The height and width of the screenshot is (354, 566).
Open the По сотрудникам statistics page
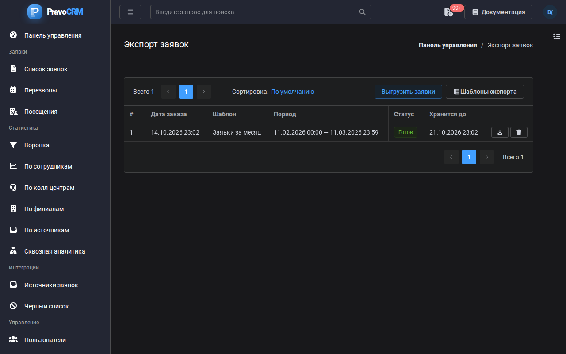pyautogui.click(x=55, y=166)
